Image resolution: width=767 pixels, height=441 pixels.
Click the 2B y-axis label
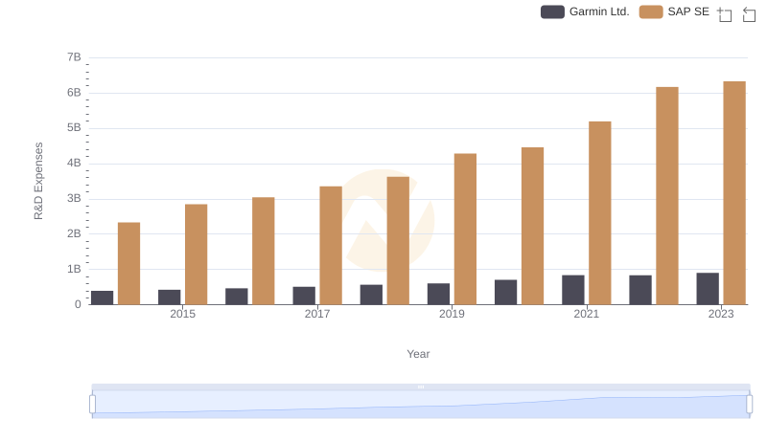pos(74,233)
